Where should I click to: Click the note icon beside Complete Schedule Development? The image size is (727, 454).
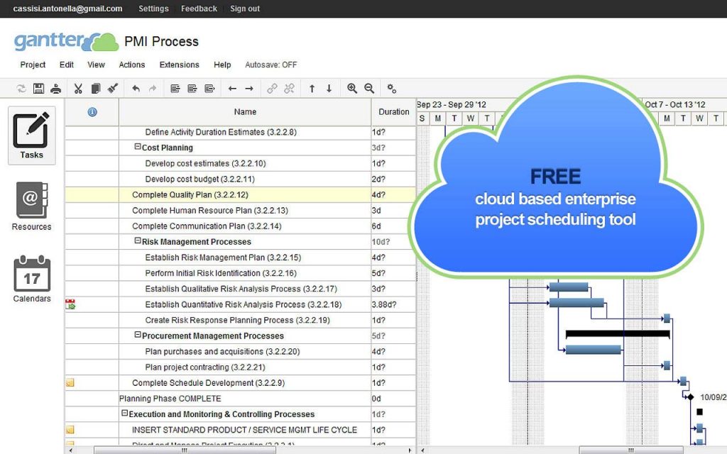point(70,382)
